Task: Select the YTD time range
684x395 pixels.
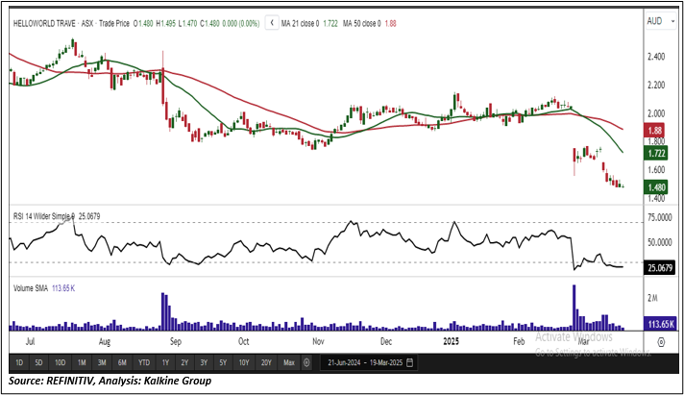Action: (144, 362)
